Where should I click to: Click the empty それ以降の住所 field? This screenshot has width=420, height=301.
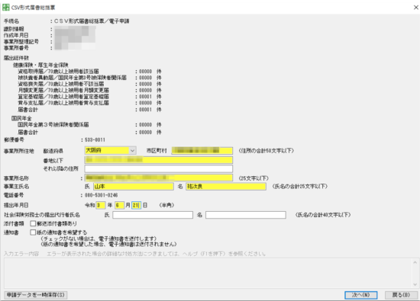[x=159, y=168]
